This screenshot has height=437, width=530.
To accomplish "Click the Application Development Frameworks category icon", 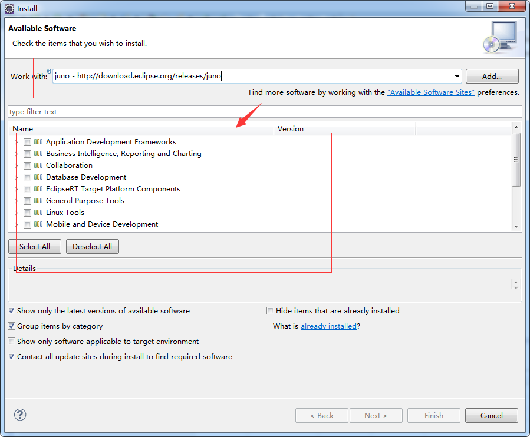I will (x=38, y=142).
